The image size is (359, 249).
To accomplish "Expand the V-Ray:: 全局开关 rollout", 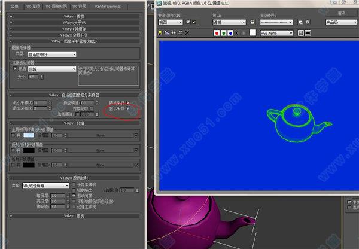I will 74,35.
